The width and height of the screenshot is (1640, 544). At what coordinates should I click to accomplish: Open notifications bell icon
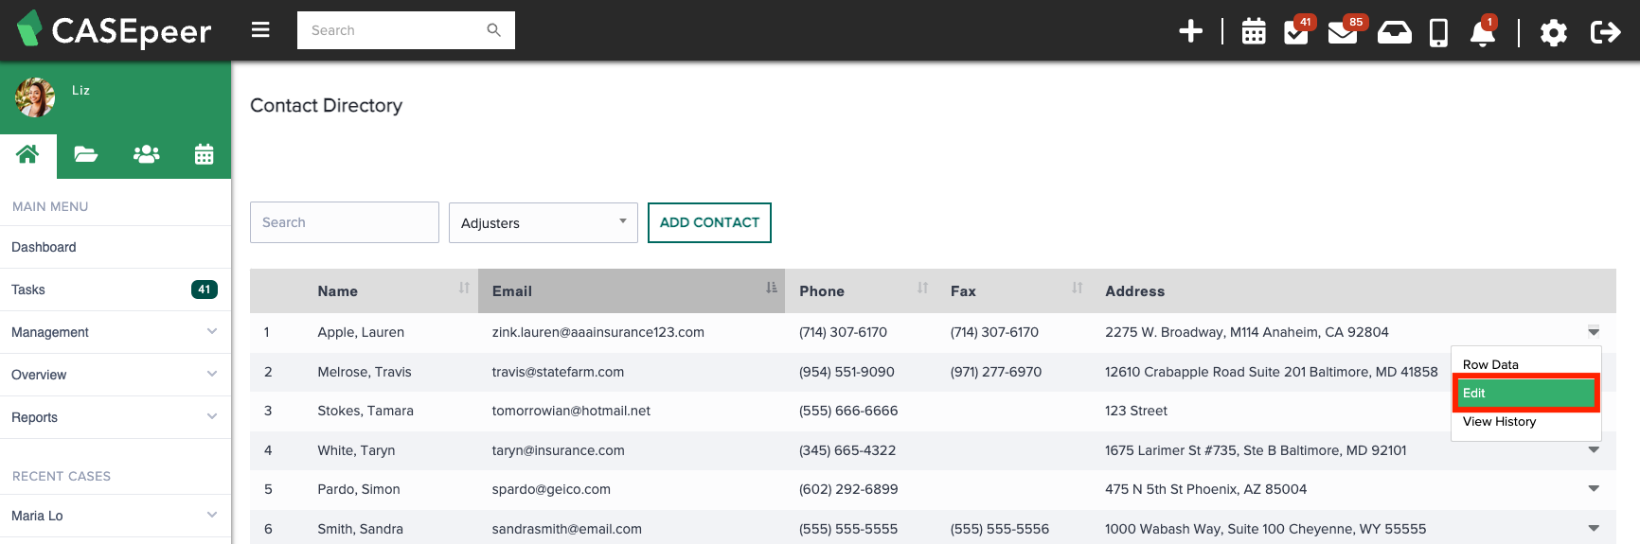click(1483, 33)
